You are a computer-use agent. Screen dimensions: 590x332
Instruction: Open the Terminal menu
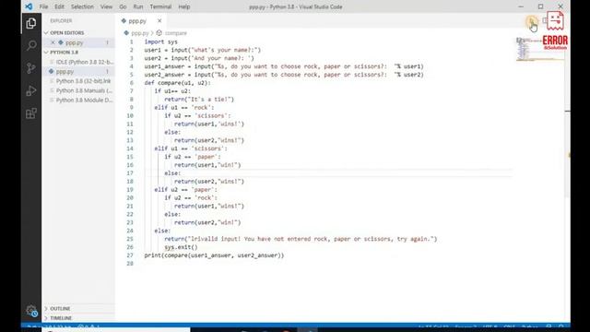(160, 6)
